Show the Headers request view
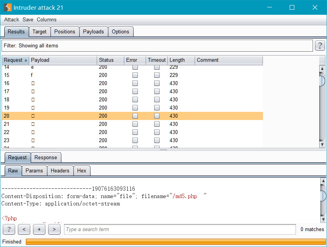 click(x=60, y=170)
